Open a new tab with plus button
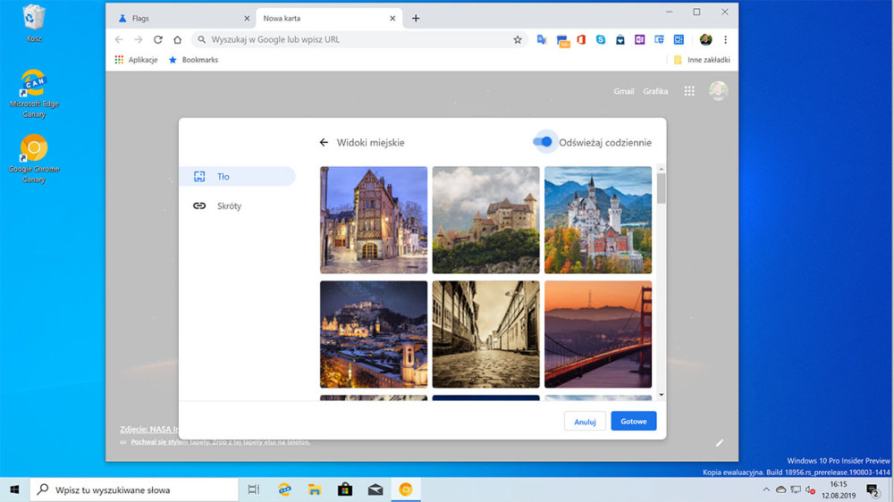894x502 pixels. 416,18
